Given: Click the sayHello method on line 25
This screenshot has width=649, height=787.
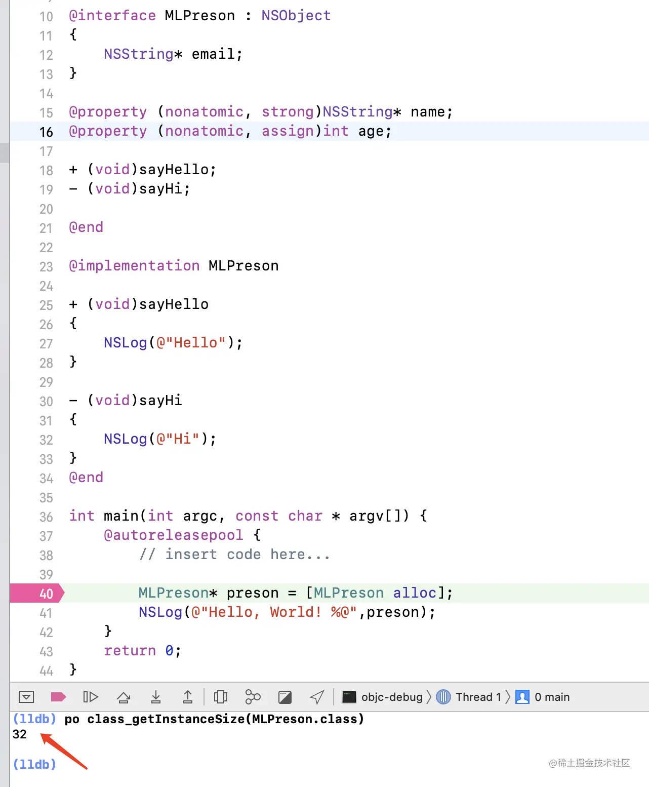Looking at the screenshot, I should coord(174,304).
